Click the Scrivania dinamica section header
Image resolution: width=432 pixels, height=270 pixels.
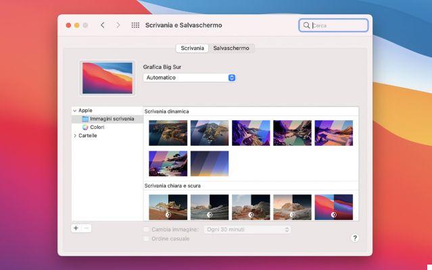[167, 111]
